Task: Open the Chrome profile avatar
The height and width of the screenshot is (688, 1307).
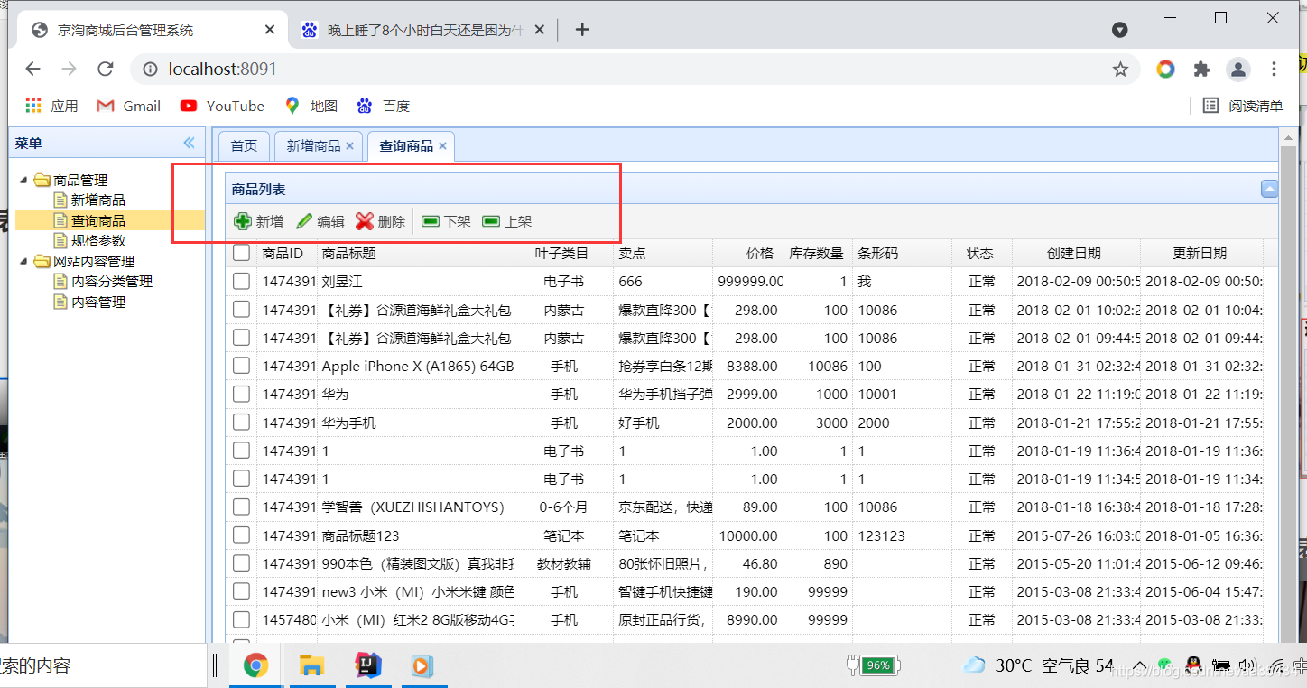Action: [1237, 69]
